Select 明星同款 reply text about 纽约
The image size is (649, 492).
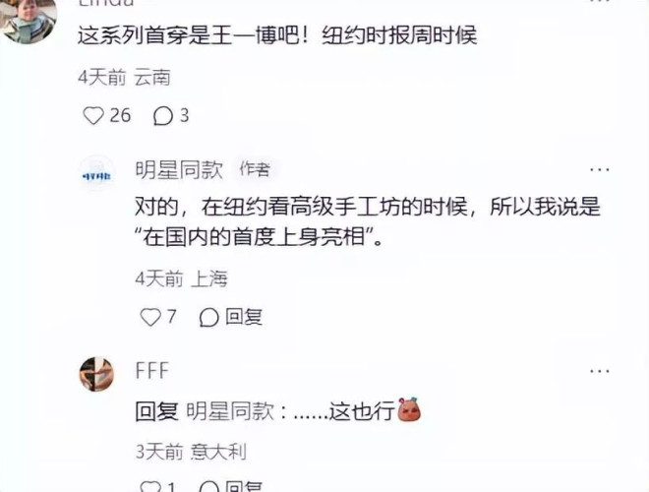point(368,222)
